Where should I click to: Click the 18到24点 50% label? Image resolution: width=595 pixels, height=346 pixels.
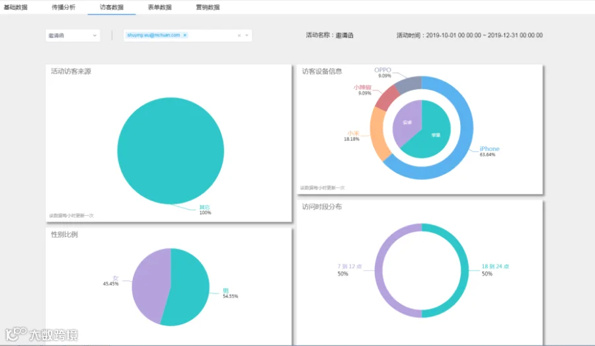tap(495, 270)
